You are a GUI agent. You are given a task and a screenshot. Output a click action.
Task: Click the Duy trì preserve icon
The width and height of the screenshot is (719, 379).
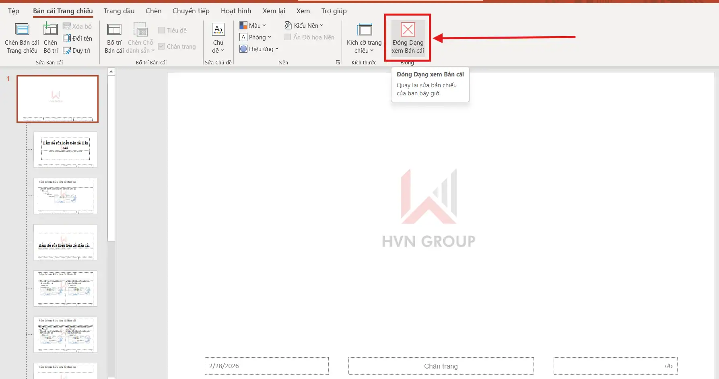tap(67, 51)
